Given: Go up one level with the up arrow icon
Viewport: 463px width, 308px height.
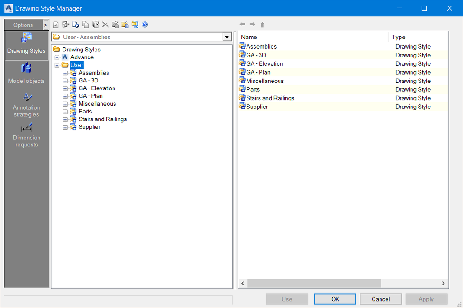Looking at the screenshot, I should (x=262, y=25).
